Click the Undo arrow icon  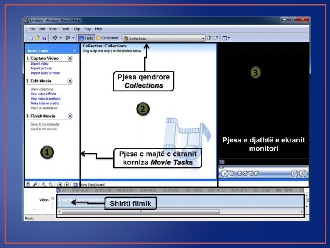tap(55, 38)
